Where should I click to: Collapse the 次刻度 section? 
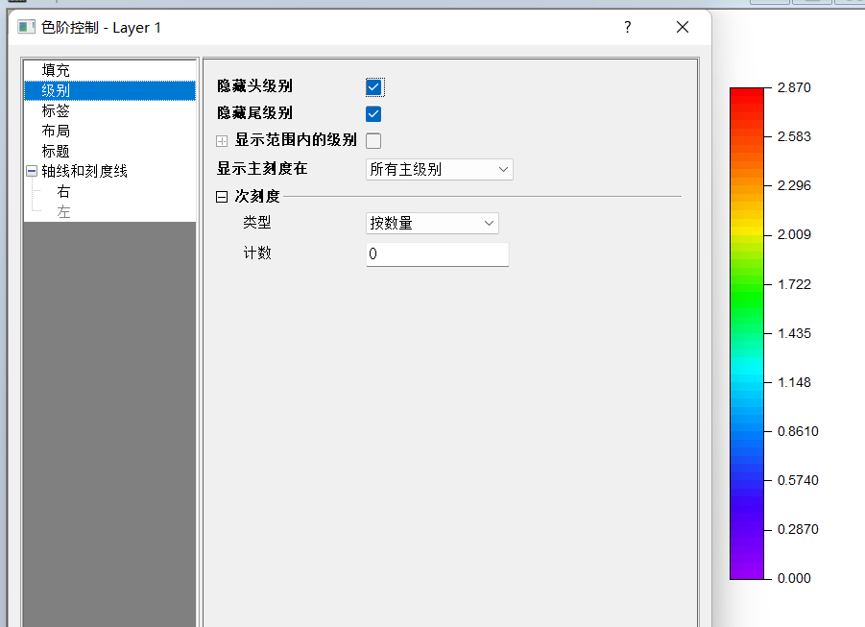coord(223,197)
